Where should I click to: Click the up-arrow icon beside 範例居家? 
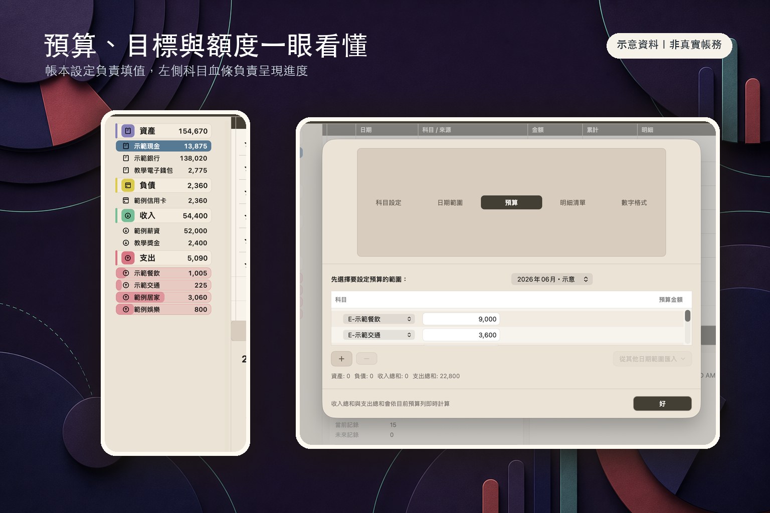click(x=126, y=297)
